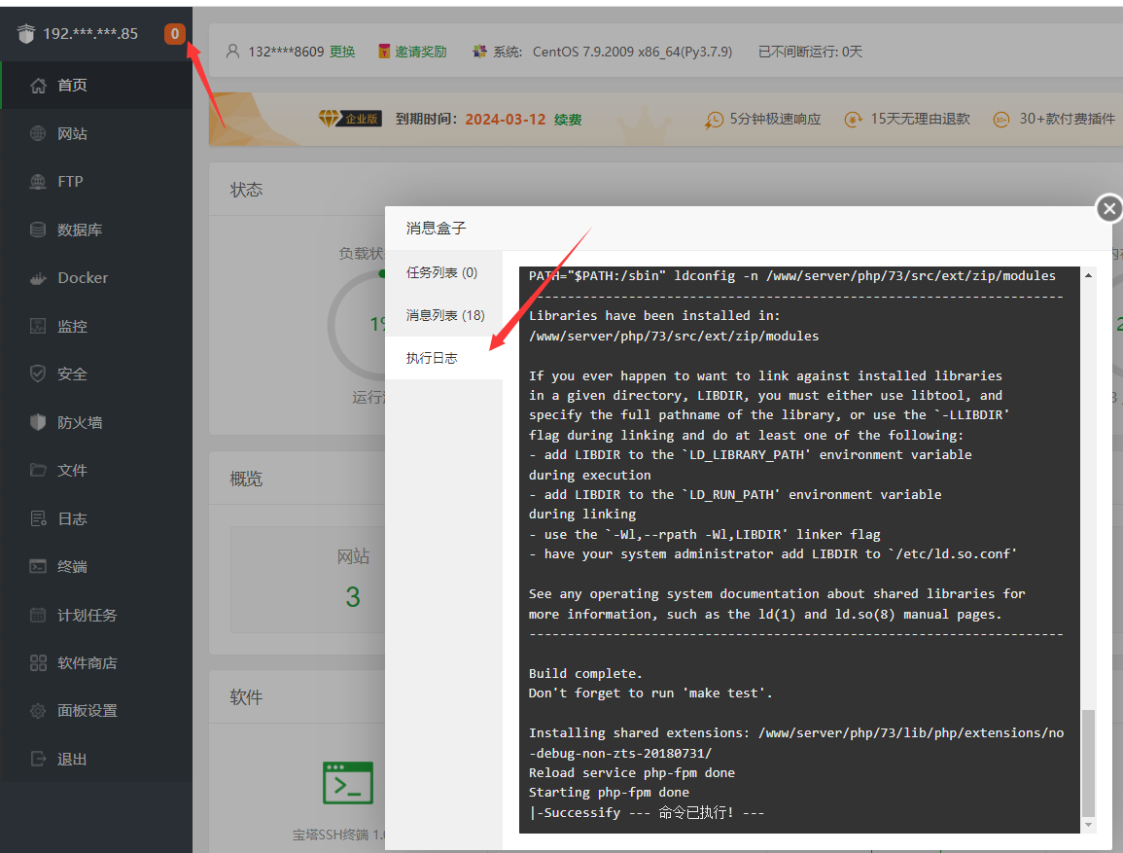
Task: Click the orange message count badge
Action: (x=175, y=34)
